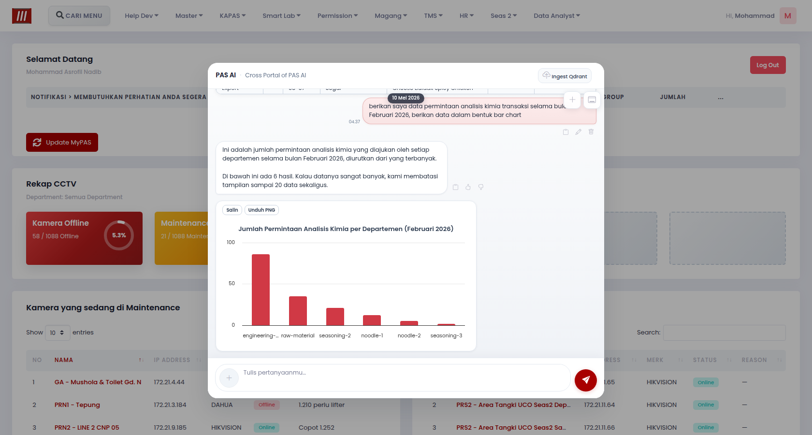Viewport: 812px width, 435px height.
Task: Open the TMS menu
Action: [433, 16]
